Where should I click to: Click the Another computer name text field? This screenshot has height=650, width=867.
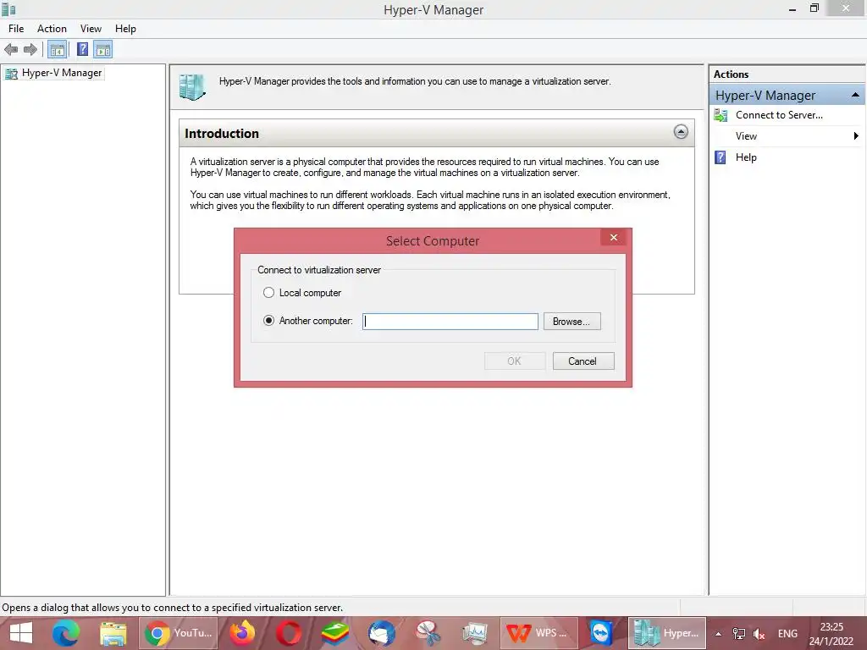[x=450, y=322]
